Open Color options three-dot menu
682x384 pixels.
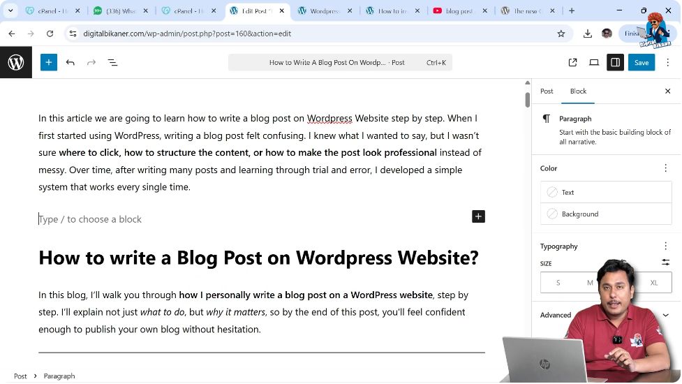click(665, 168)
